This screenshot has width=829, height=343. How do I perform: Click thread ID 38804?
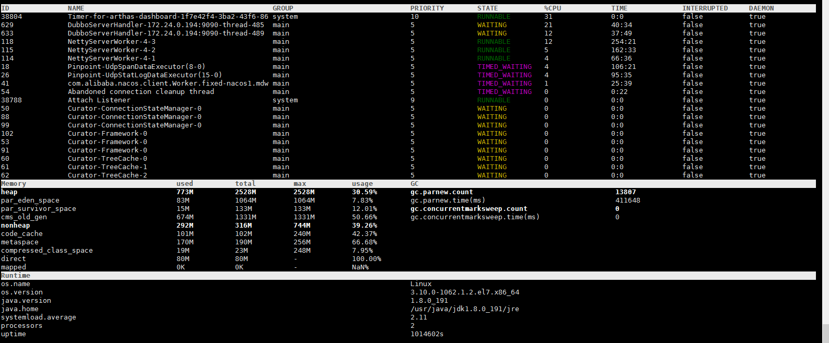(11, 17)
